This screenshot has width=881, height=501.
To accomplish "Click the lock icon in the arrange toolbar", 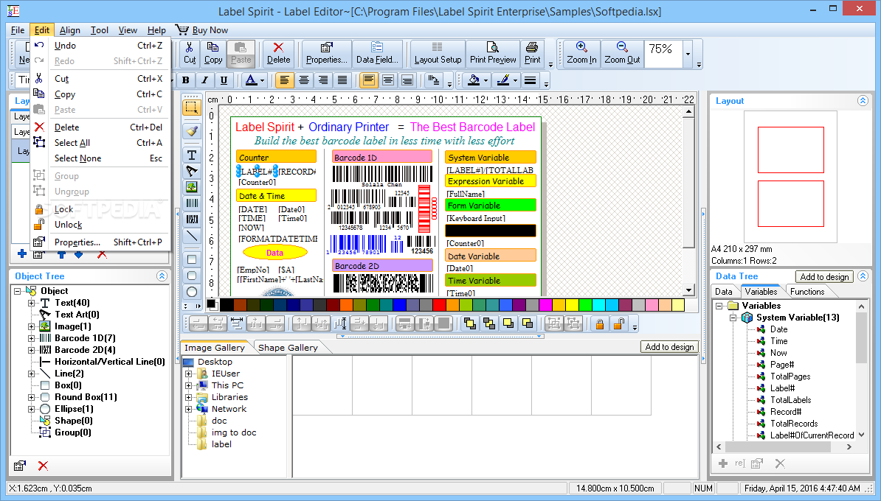I will tap(600, 323).
